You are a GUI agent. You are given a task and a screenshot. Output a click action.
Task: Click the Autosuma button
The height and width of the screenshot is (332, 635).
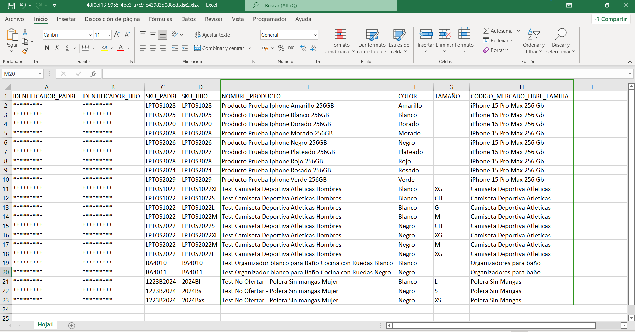pyautogui.click(x=498, y=31)
